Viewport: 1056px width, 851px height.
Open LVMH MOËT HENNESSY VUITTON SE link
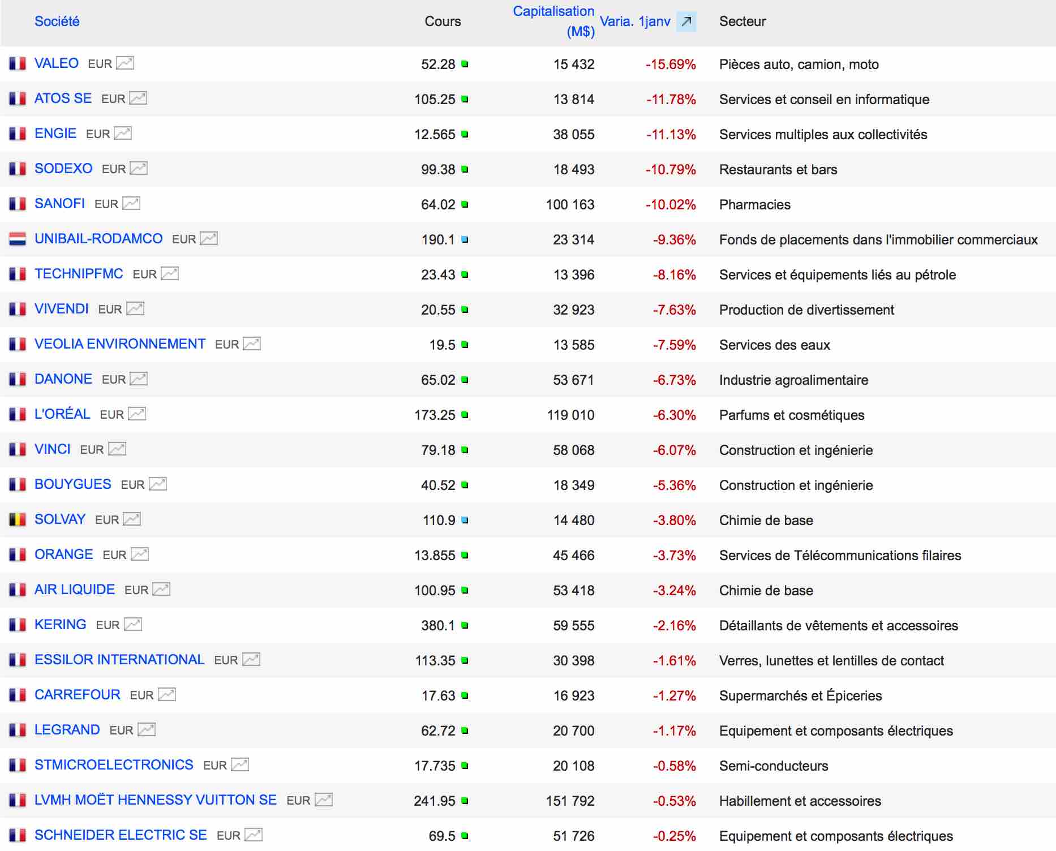[156, 800]
